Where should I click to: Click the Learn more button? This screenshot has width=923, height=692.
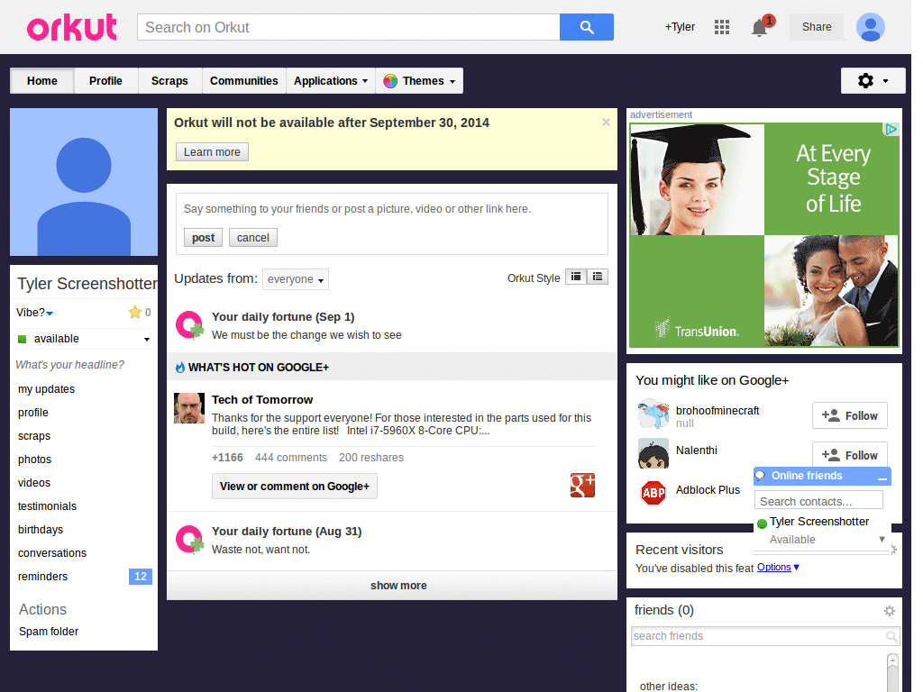212,151
